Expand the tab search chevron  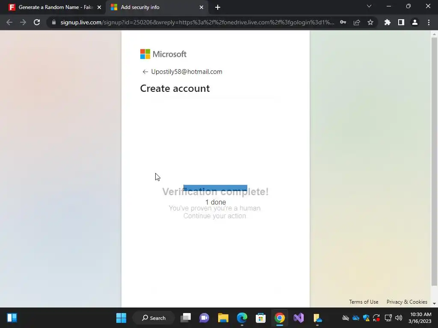[x=369, y=6]
